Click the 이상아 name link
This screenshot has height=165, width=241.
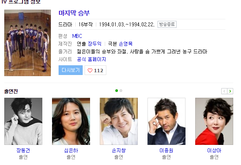tap(214, 150)
